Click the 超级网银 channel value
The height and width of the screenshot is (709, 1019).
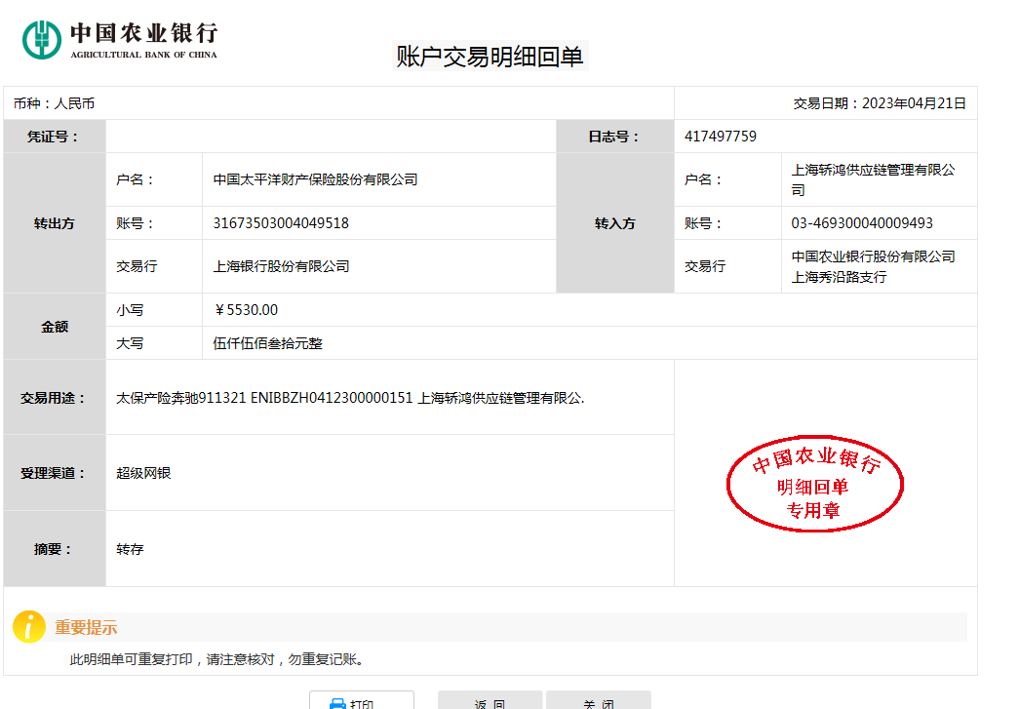(143, 473)
